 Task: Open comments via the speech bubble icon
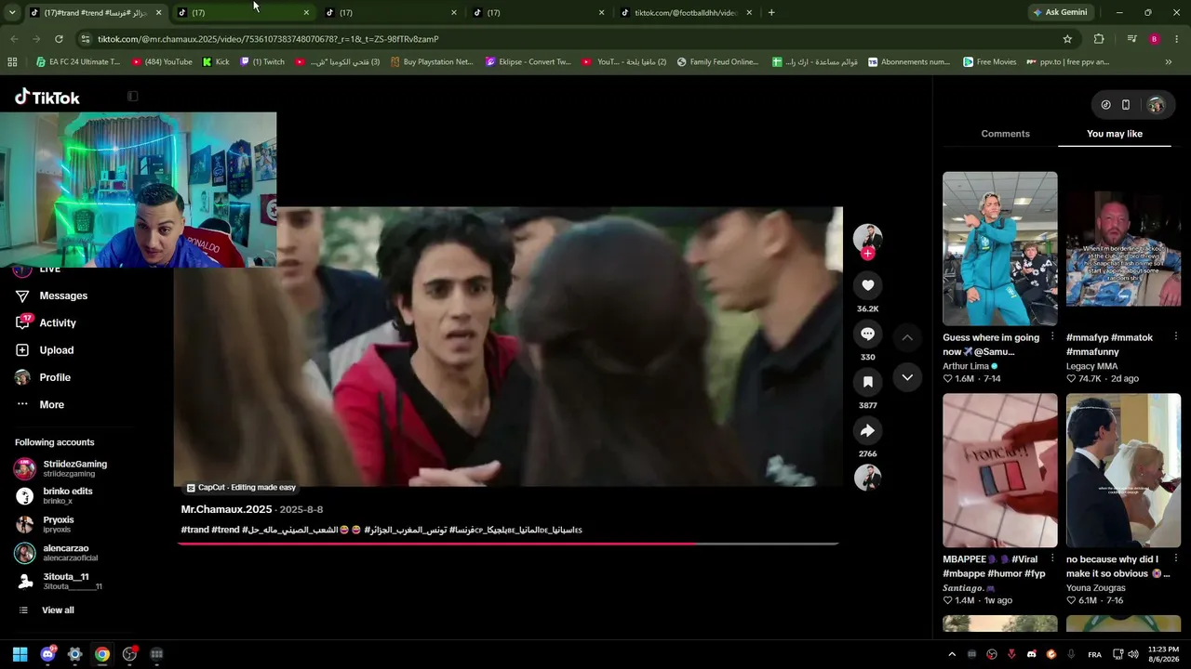click(x=867, y=334)
